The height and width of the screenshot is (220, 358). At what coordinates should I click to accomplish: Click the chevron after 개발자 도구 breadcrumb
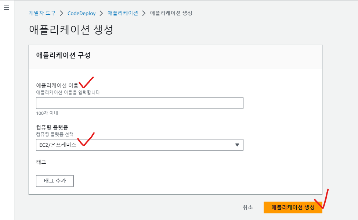click(x=61, y=13)
